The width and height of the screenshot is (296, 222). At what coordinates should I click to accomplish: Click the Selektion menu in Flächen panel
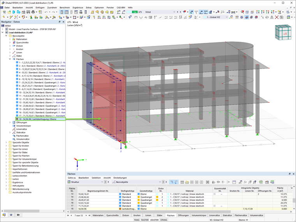point(96,178)
